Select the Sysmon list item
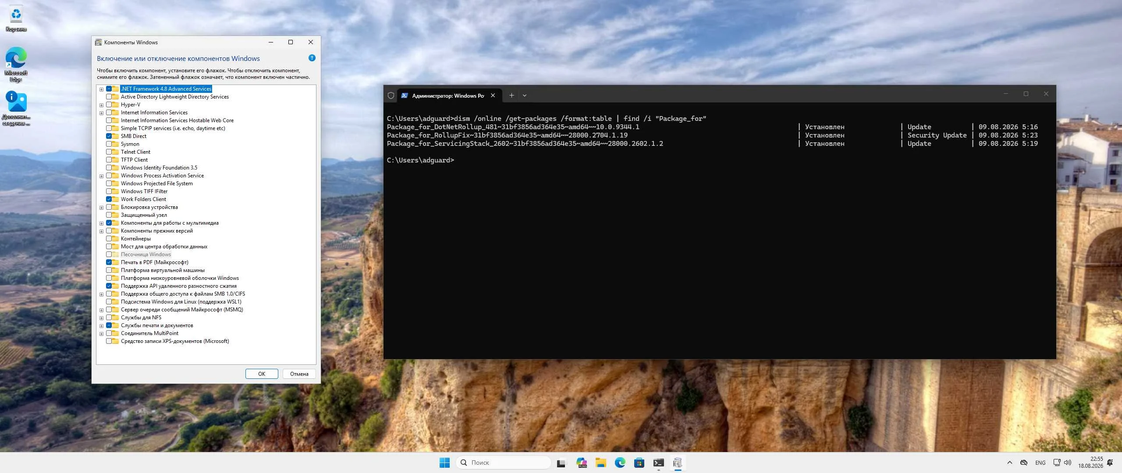Viewport: 1122px width, 473px height. [x=130, y=144]
